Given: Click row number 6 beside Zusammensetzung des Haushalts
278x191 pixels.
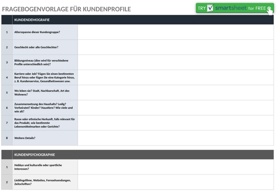Looking at the screenshot, I should coord(7,108).
